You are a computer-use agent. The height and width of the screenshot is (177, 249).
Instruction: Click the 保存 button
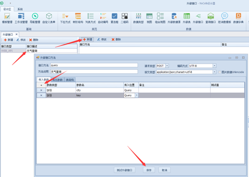point(149,170)
